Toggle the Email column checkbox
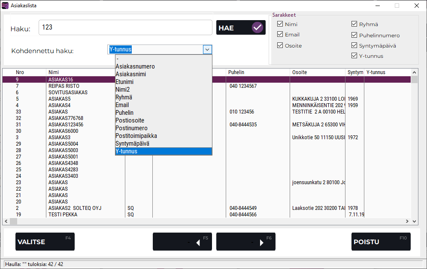The height and width of the screenshot is (269, 427). [x=280, y=35]
